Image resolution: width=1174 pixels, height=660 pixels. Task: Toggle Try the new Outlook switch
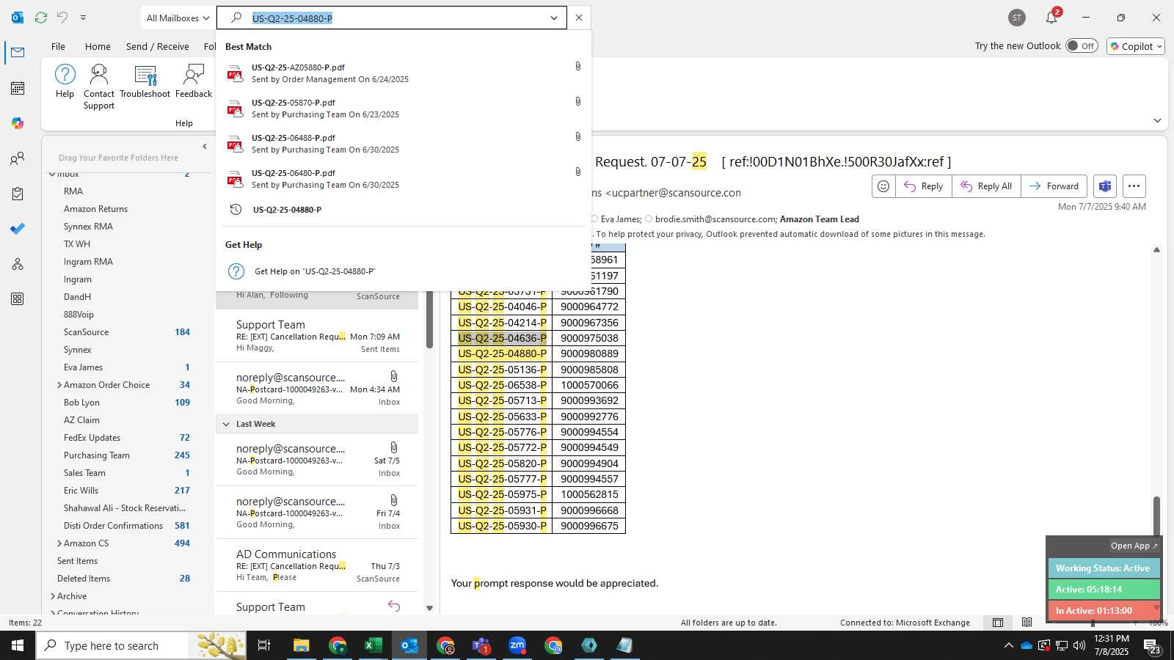coord(1082,45)
